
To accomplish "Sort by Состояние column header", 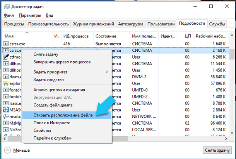I will [x=111, y=36].
